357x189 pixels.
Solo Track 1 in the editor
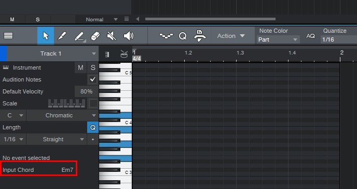pyautogui.click(x=93, y=67)
